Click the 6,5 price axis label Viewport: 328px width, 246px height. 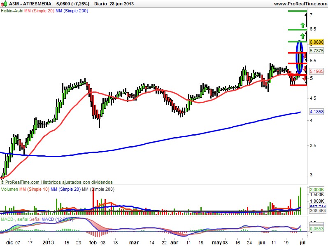click(313, 29)
